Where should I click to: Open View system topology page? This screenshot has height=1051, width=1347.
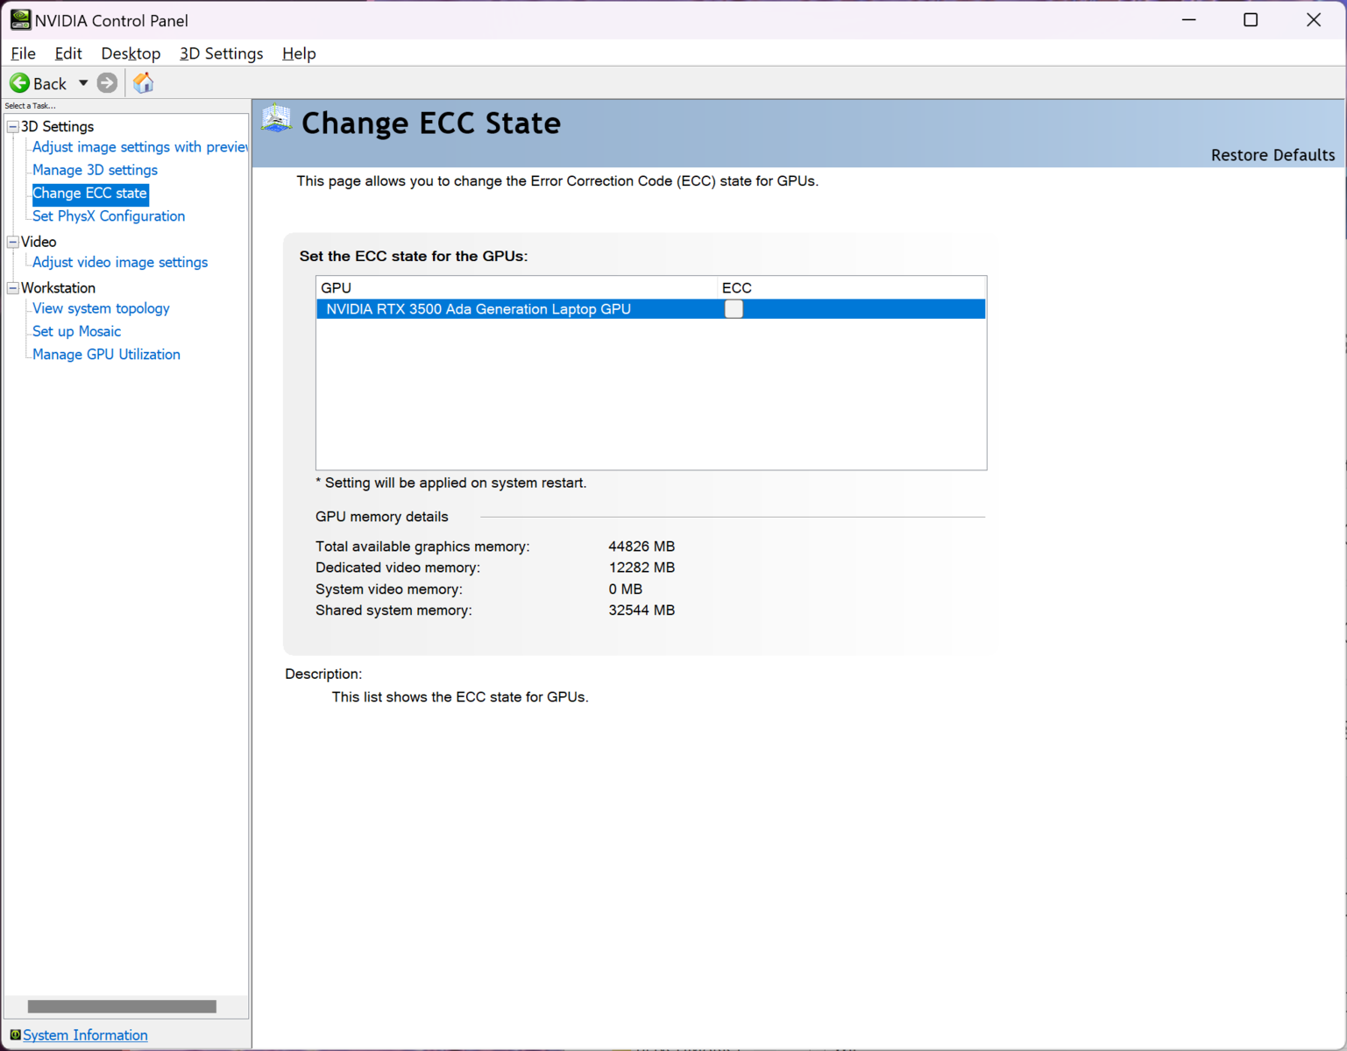pyautogui.click(x=101, y=308)
